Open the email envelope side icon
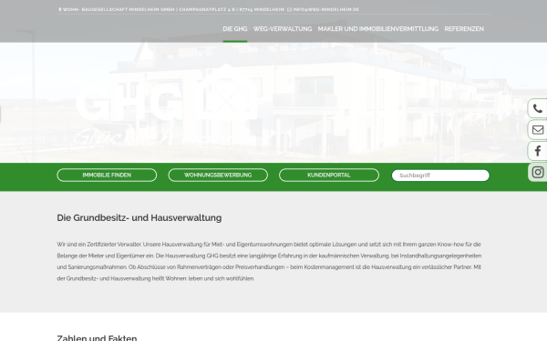 [x=538, y=130]
